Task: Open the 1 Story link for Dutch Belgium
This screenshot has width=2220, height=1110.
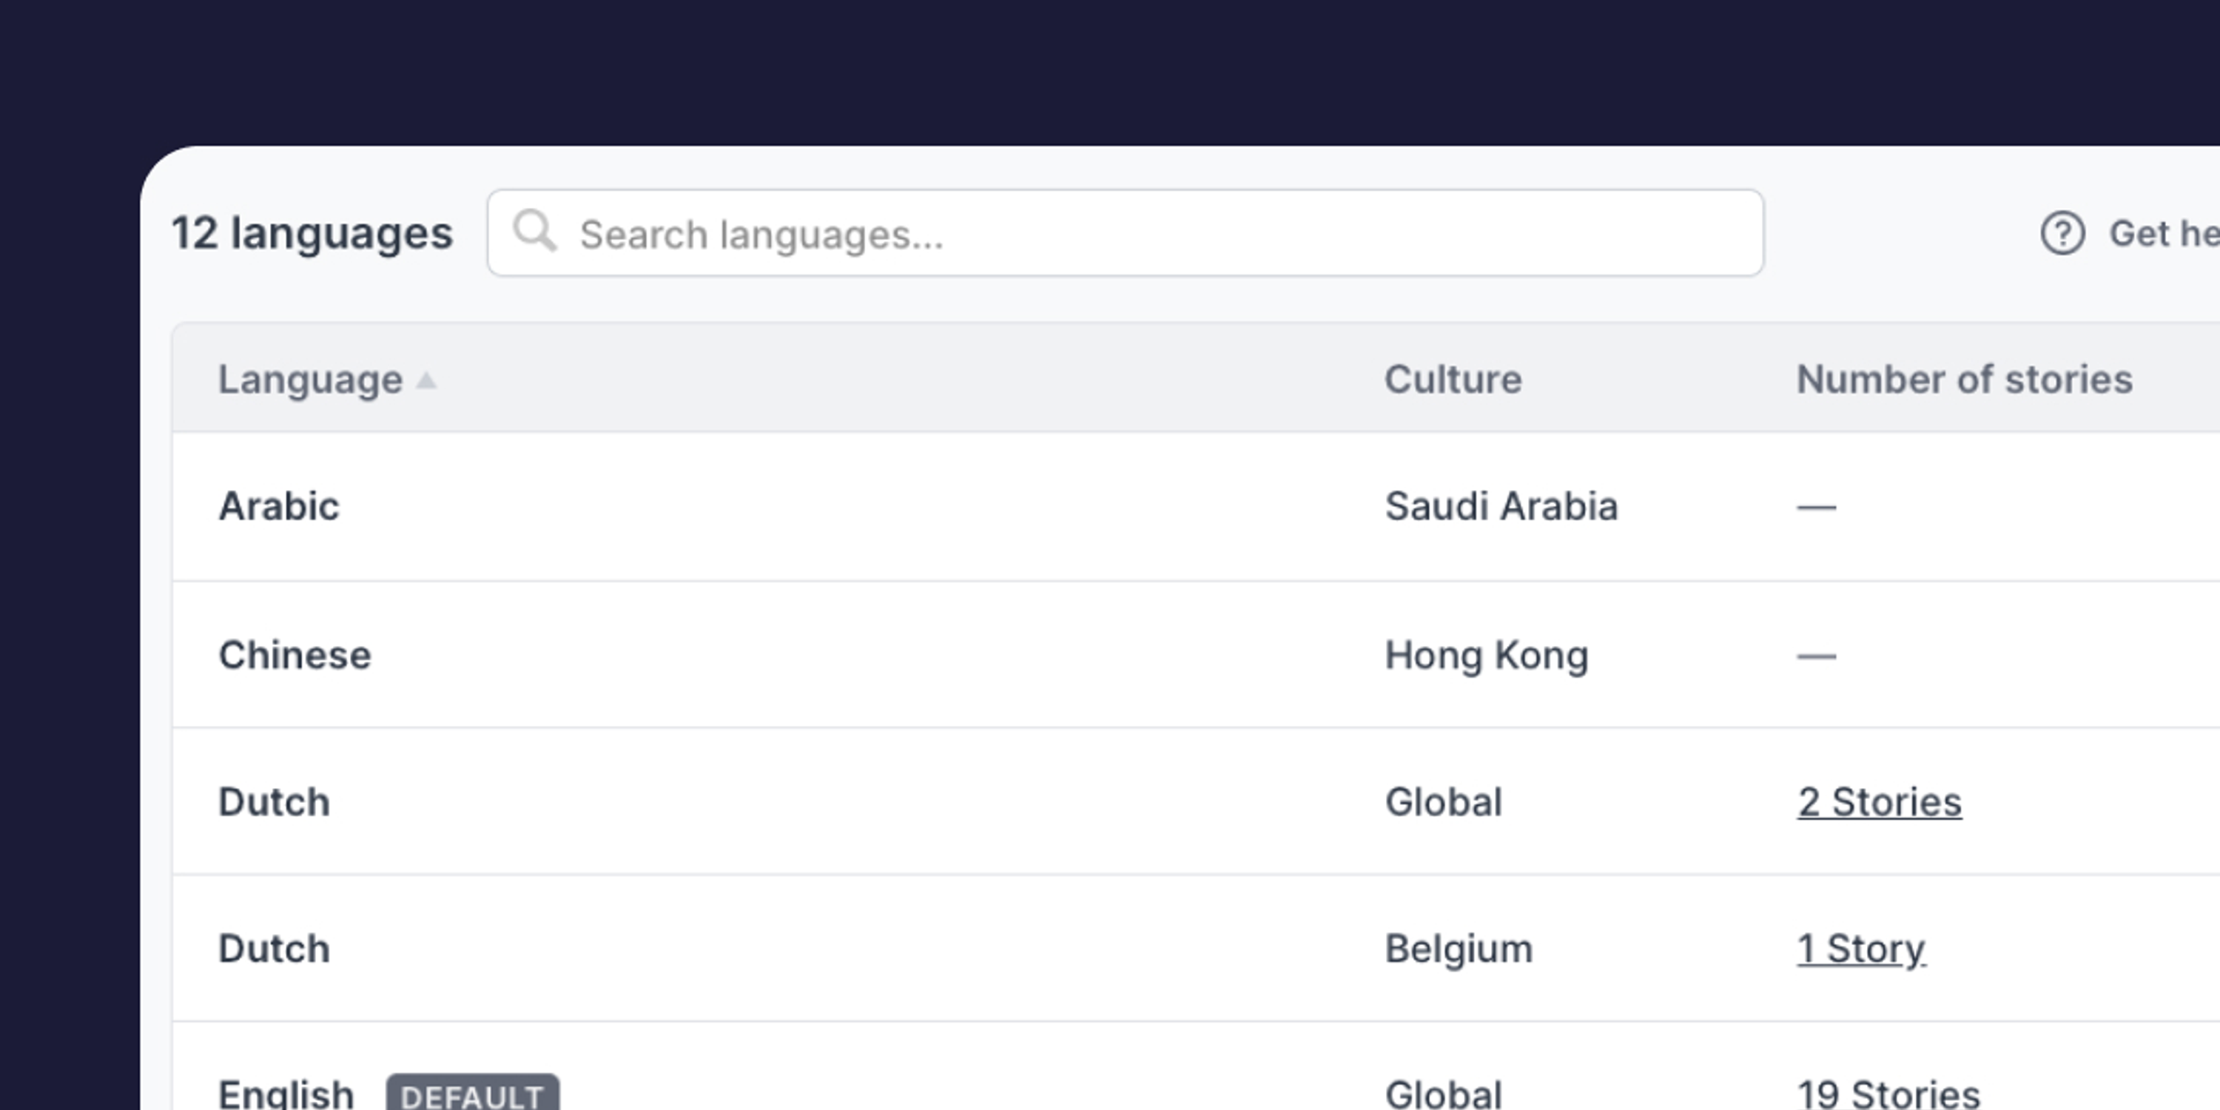Action: 1860,948
